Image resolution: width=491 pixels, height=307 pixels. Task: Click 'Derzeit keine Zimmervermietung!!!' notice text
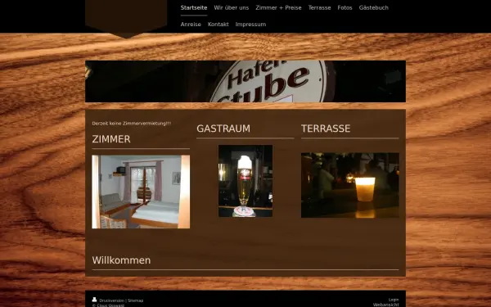pyautogui.click(x=132, y=124)
